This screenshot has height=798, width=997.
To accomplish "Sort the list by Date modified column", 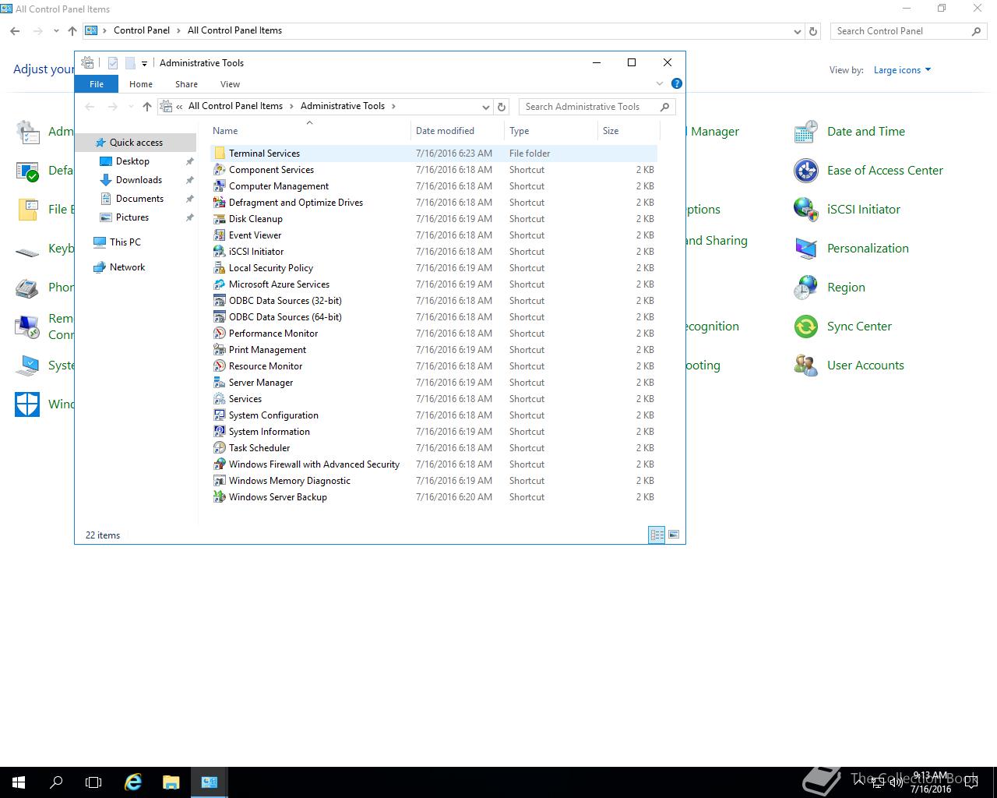I will [x=457, y=131].
